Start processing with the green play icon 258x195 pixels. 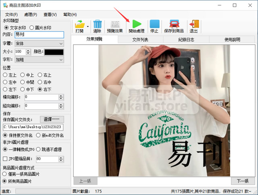136,24
